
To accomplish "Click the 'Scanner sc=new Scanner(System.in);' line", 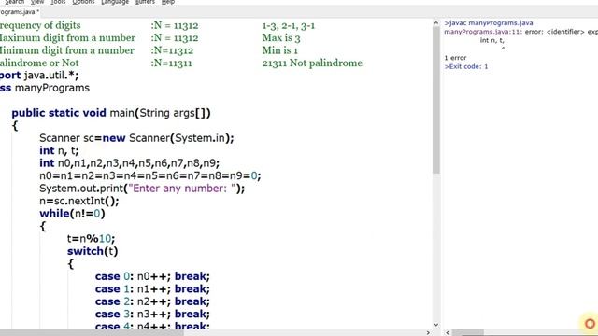I will click(136, 138).
